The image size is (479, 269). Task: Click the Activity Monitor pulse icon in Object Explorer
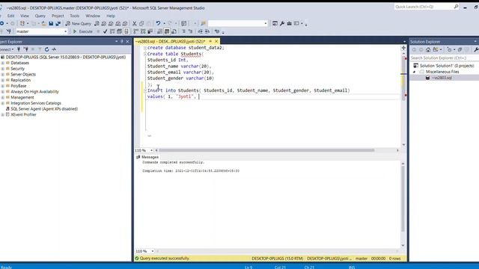(x=54, y=49)
